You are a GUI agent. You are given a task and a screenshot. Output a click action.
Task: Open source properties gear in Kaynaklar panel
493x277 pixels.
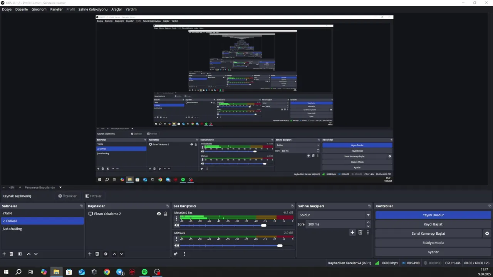click(x=106, y=254)
